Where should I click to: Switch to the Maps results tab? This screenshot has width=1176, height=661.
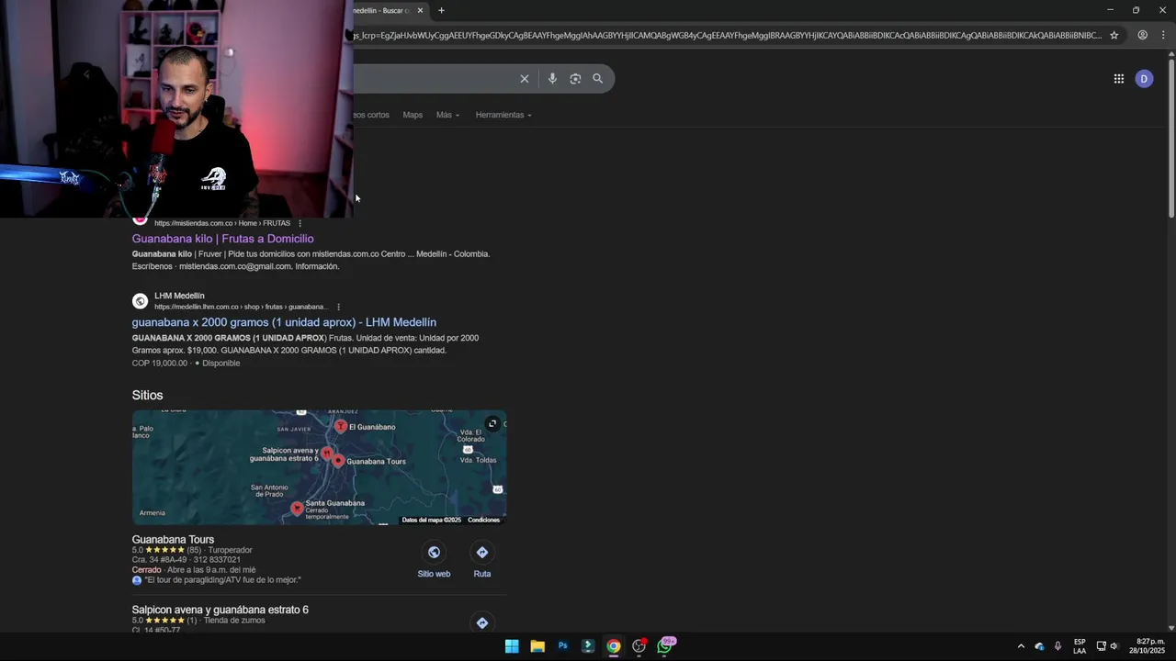point(413,115)
